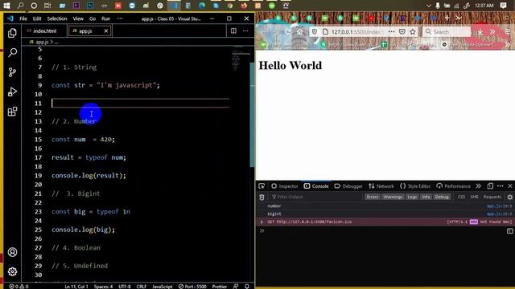
Task: Open the Source Control view
Action: coord(13,72)
